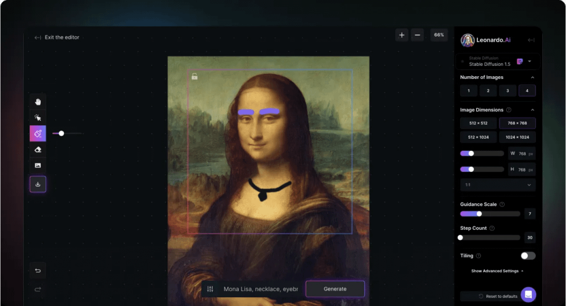Click the undo arrow icon

click(38, 271)
